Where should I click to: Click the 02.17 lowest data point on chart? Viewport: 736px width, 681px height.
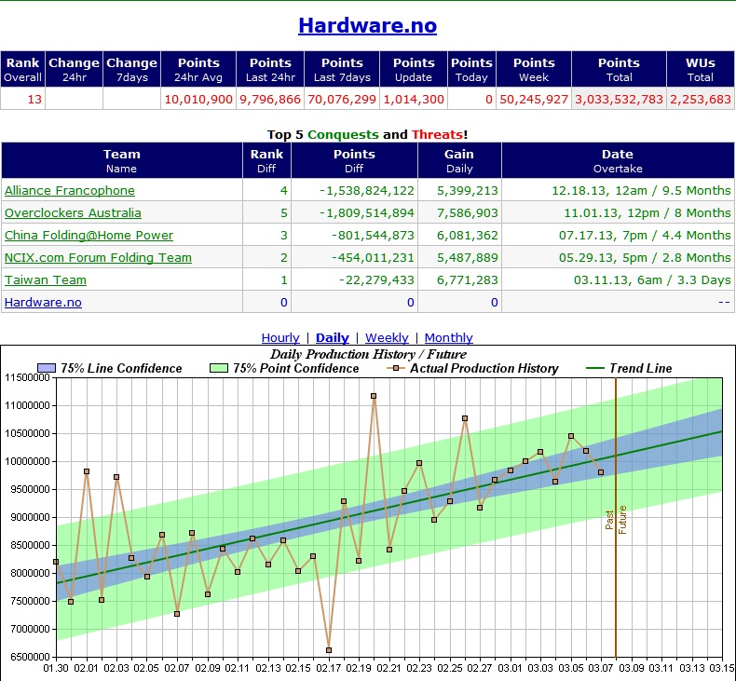coord(329,650)
